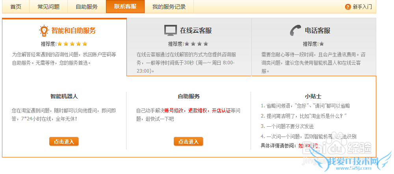Click the 智能机器人 section heading

coord(64,96)
